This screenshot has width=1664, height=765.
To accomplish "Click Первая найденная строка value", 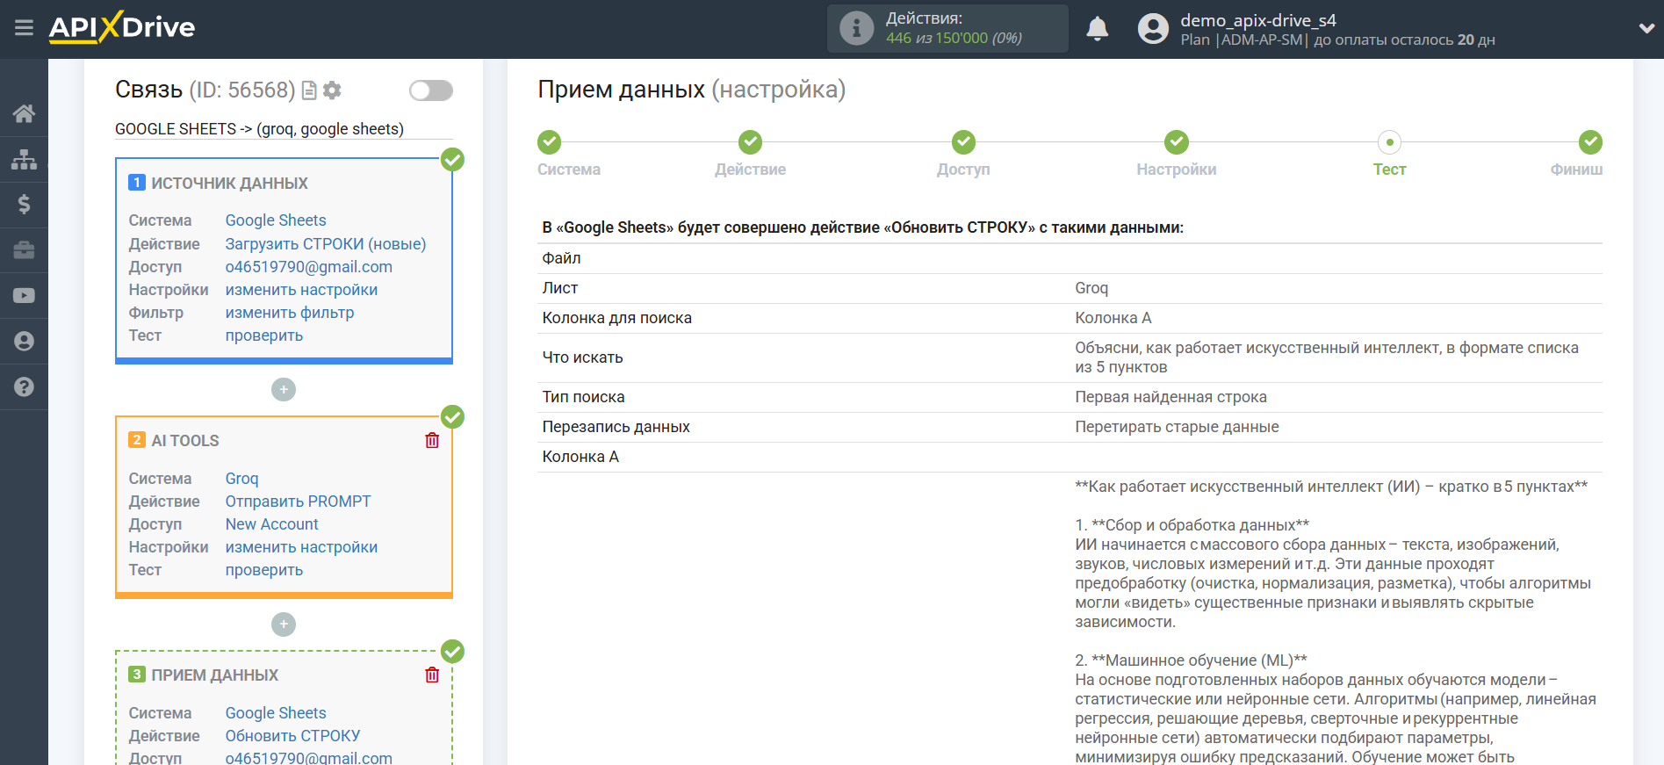I will pyautogui.click(x=1171, y=397).
